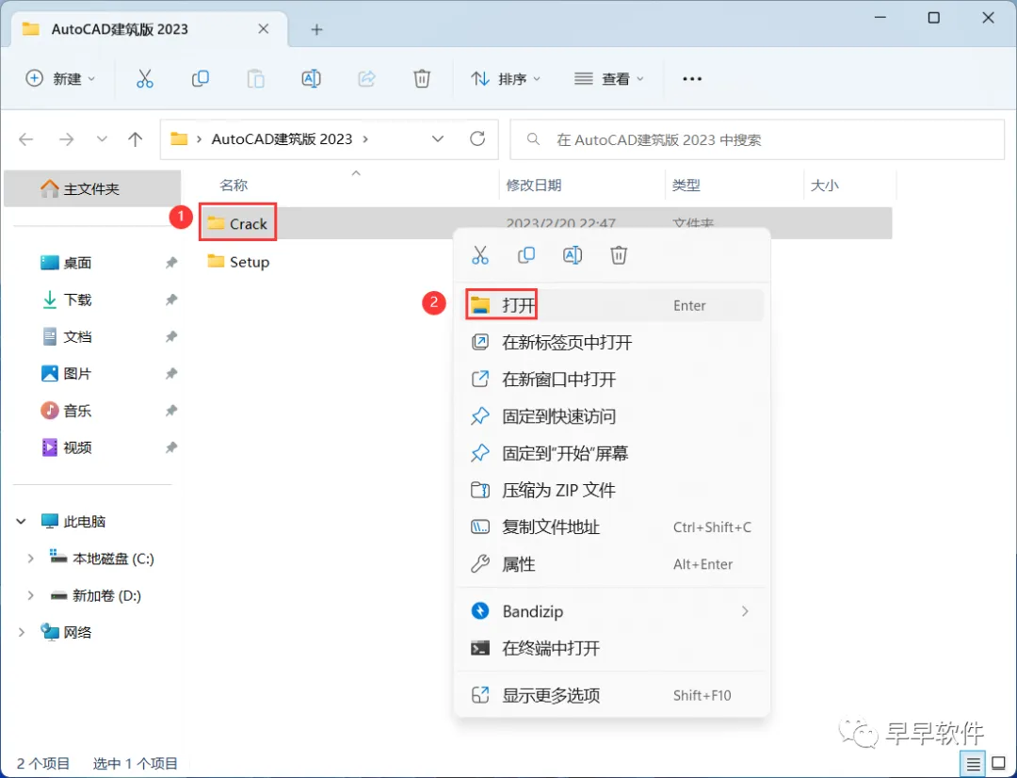Choose 显示更多选项 menu entry
Screen dimensions: 1017x778
pyautogui.click(x=612, y=695)
